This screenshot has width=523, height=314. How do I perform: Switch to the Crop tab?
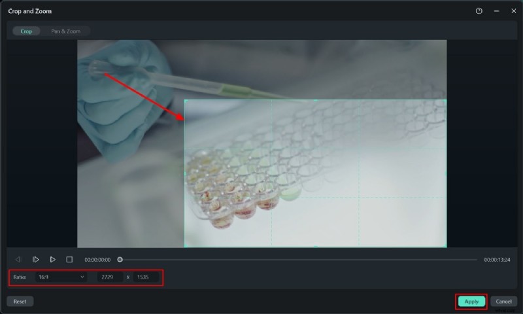pyautogui.click(x=26, y=31)
